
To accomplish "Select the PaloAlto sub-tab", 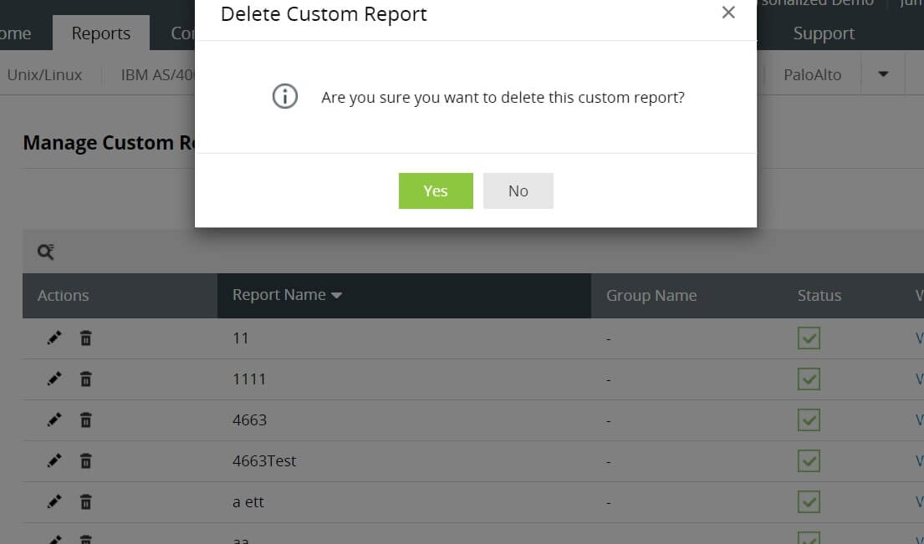I will click(812, 74).
